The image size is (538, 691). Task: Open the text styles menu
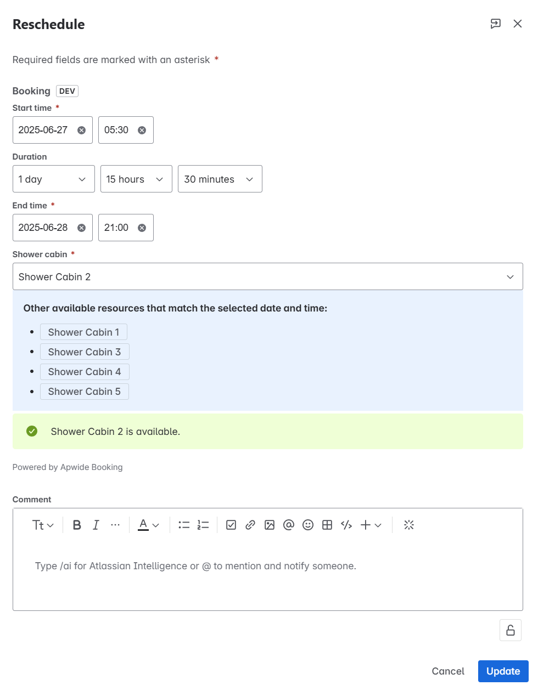(x=43, y=525)
